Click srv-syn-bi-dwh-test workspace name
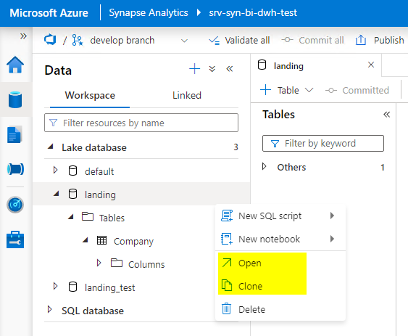 coord(253,12)
